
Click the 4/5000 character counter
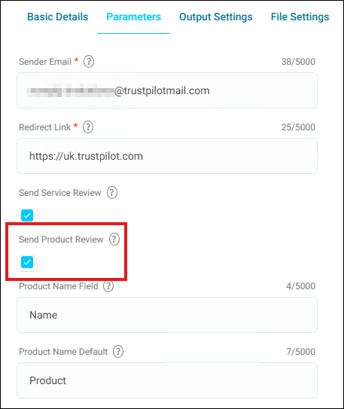pos(301,286)
